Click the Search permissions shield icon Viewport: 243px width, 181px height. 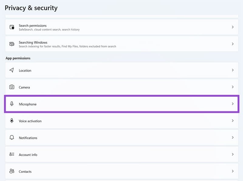pyautogui.click(x=12, y=27)
